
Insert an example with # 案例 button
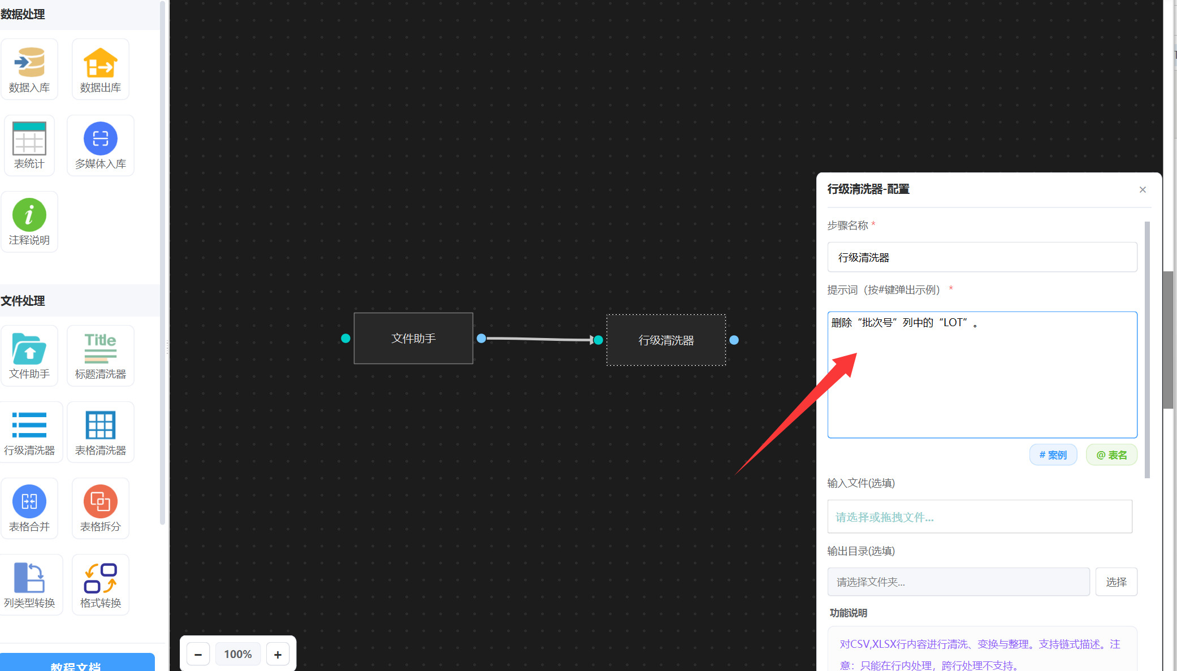tap(1053, 455)
